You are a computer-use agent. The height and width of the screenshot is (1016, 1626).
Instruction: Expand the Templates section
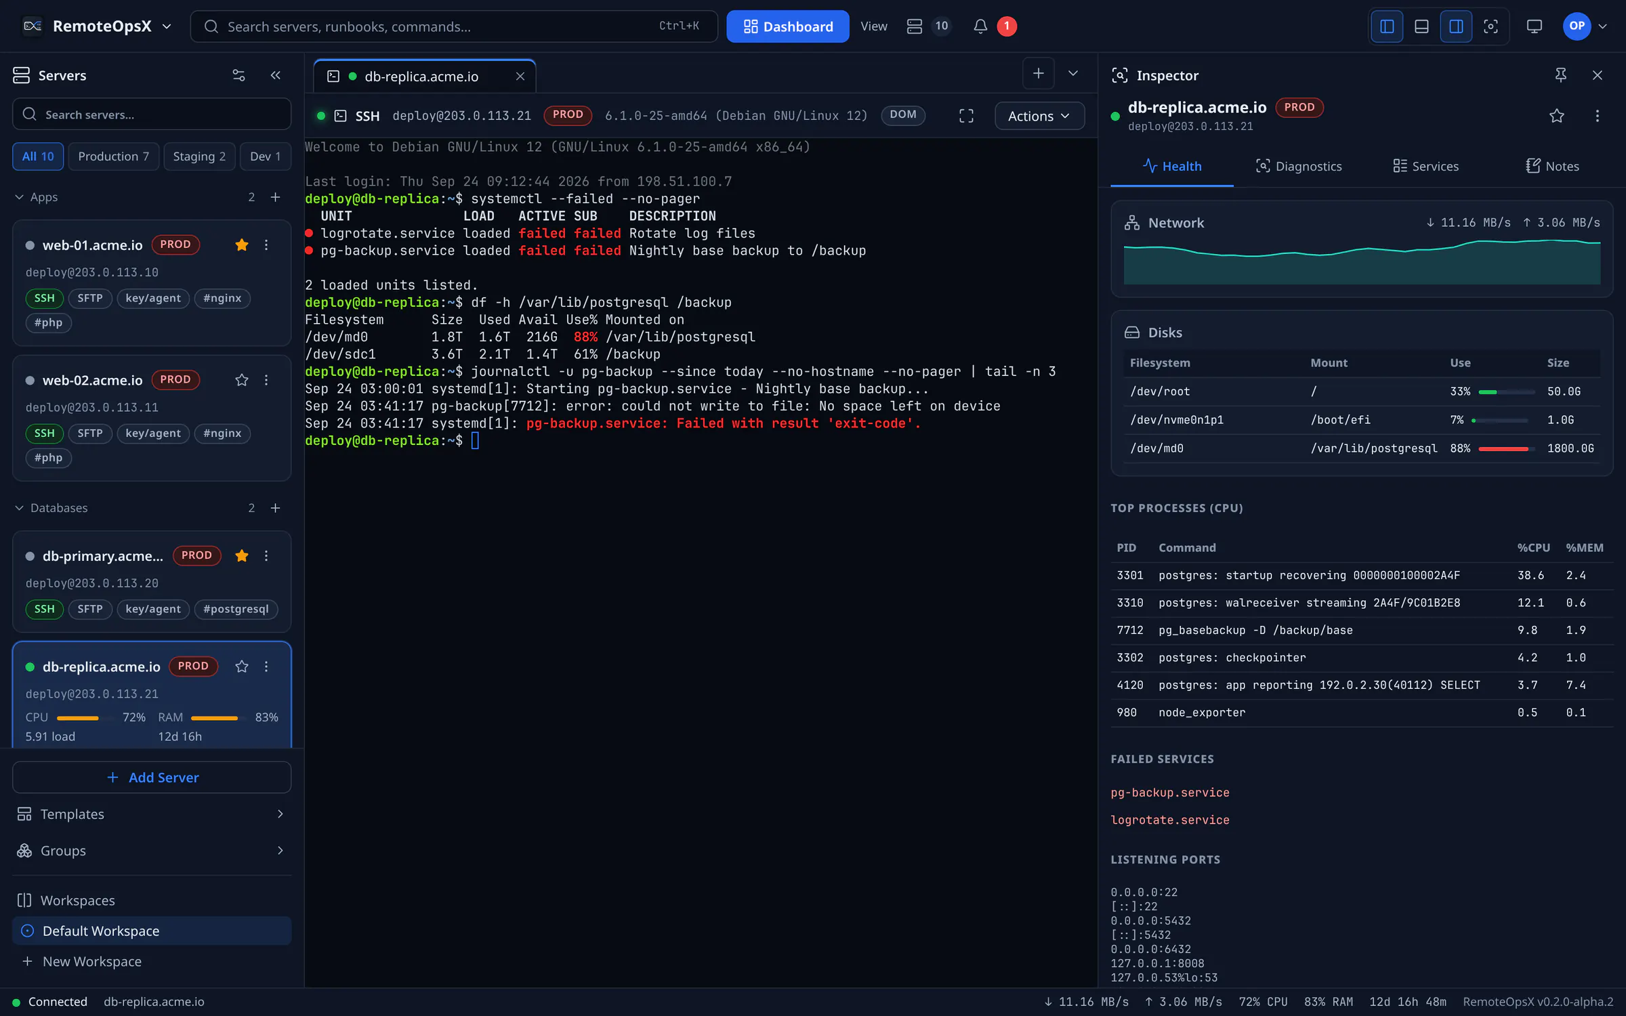[152, 814]
